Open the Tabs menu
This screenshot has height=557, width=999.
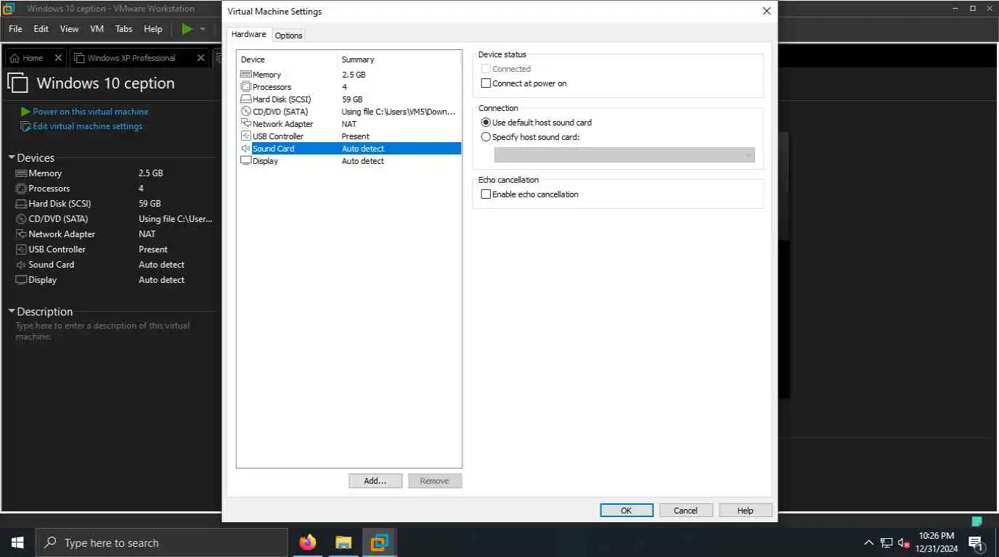[x=124, y=29]
